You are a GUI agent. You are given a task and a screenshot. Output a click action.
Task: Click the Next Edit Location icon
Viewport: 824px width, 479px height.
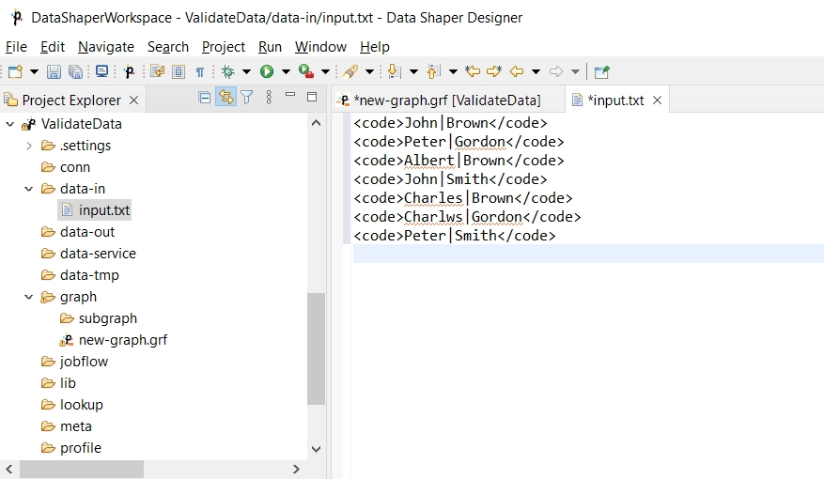(494, 71)
